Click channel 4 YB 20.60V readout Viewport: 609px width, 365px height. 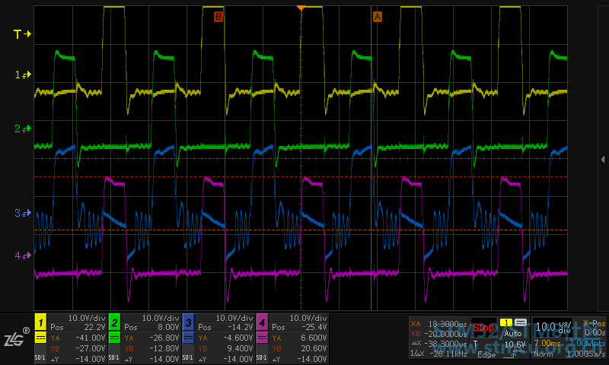coord(299,349)
